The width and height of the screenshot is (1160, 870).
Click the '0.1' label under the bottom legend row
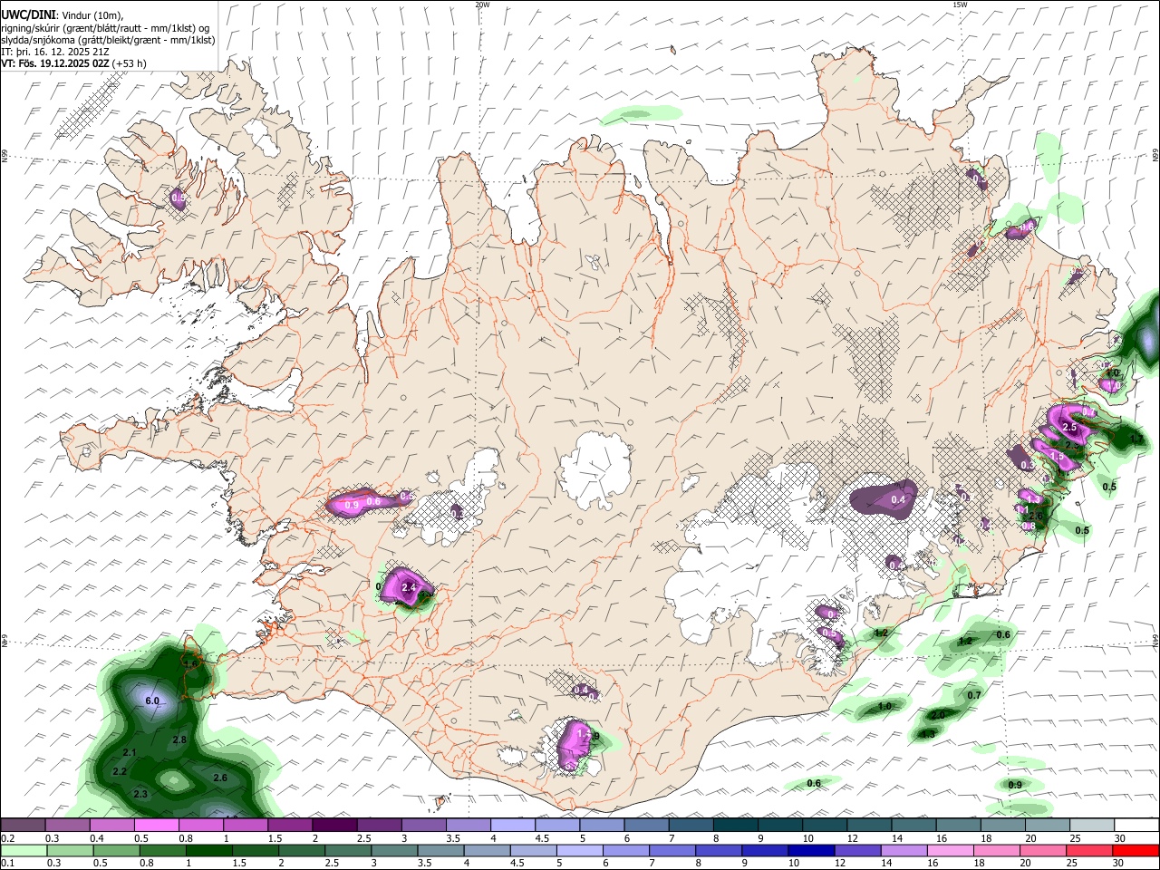tap(7, 863)
